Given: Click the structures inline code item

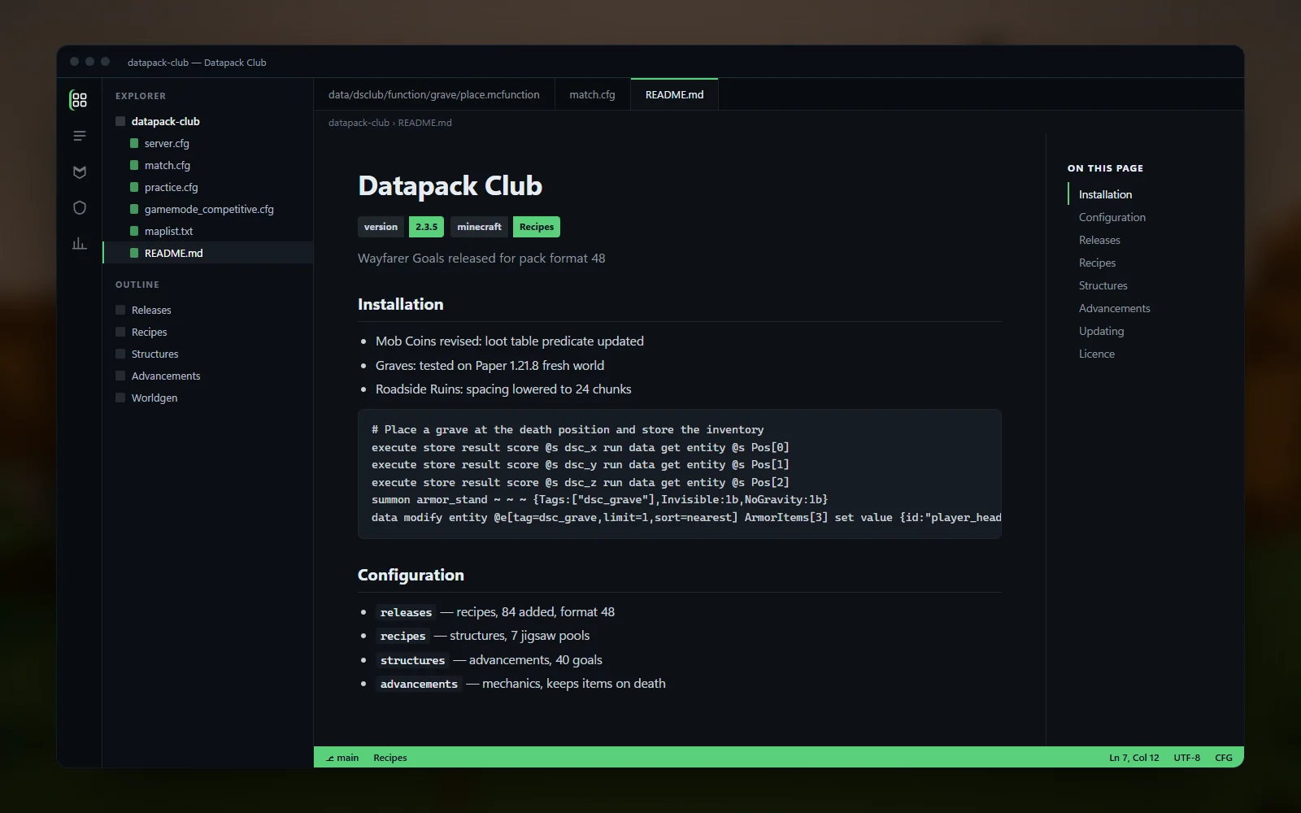Looking at the screenshot, I should point(412,660).
